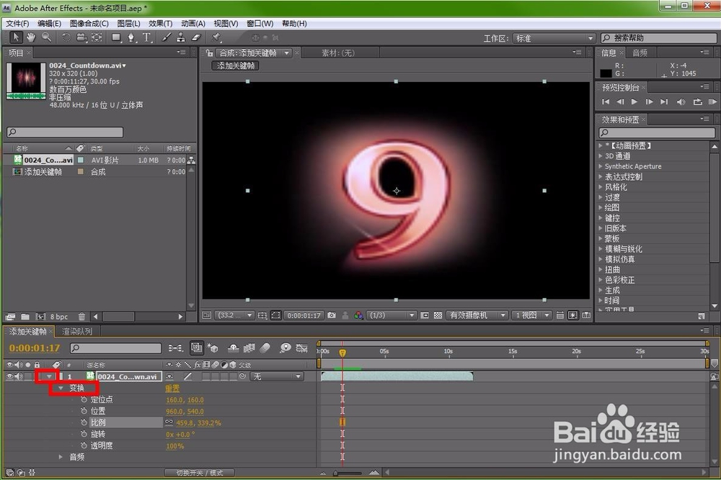Select the Puppet Pin tool
This screenshot has height=480, width=721.
point(216,37)
